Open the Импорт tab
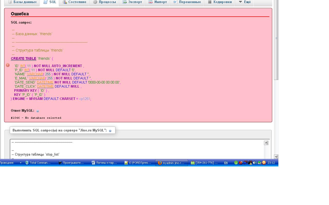This screenshot has height=205, width=329. coord(158,2)
